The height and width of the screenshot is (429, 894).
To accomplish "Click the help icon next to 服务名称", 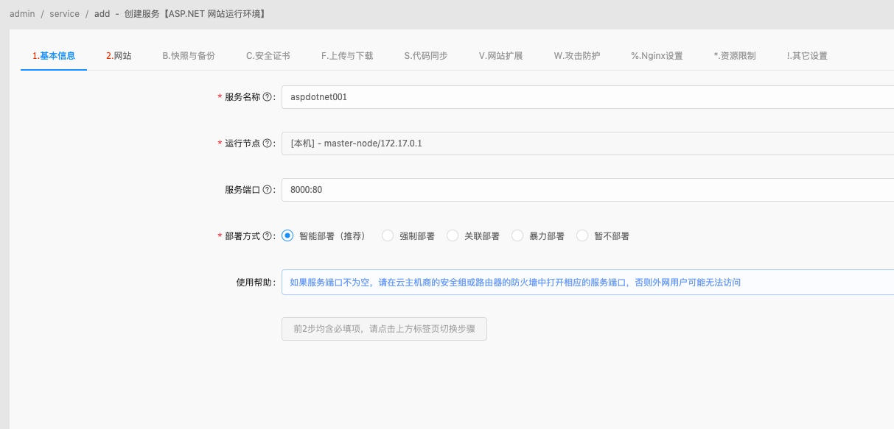I will coord(266,95).
